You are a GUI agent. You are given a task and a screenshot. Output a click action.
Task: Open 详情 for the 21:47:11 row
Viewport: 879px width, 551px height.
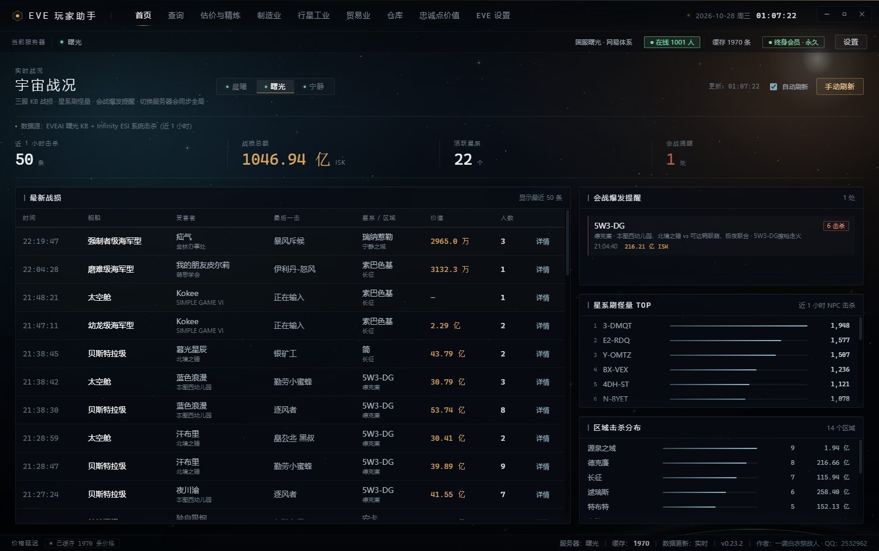pos(543,326)
